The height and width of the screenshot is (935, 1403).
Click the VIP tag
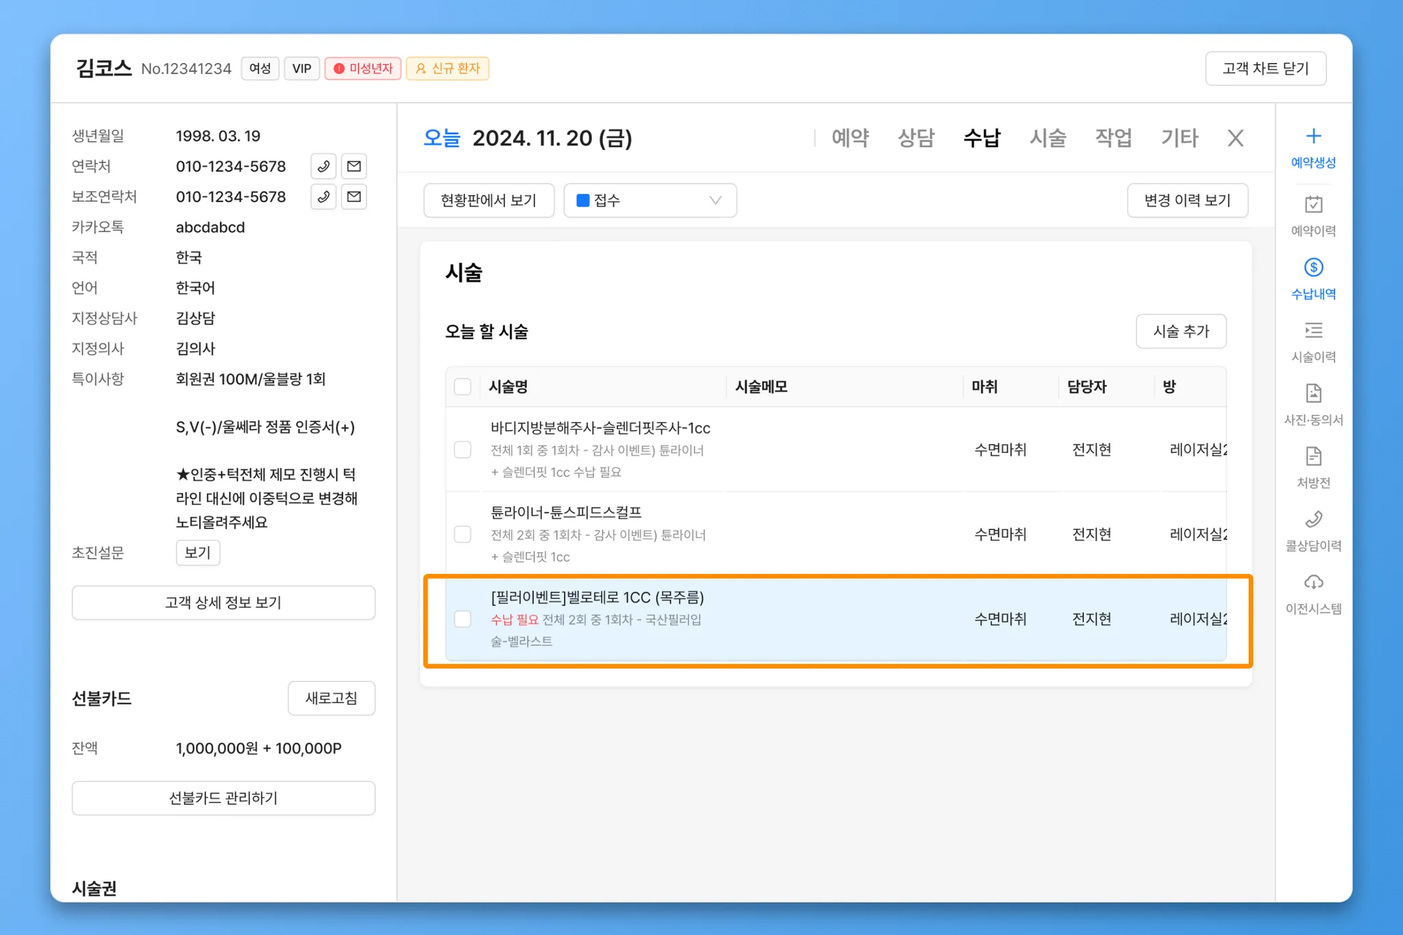(x=302, y=68)
